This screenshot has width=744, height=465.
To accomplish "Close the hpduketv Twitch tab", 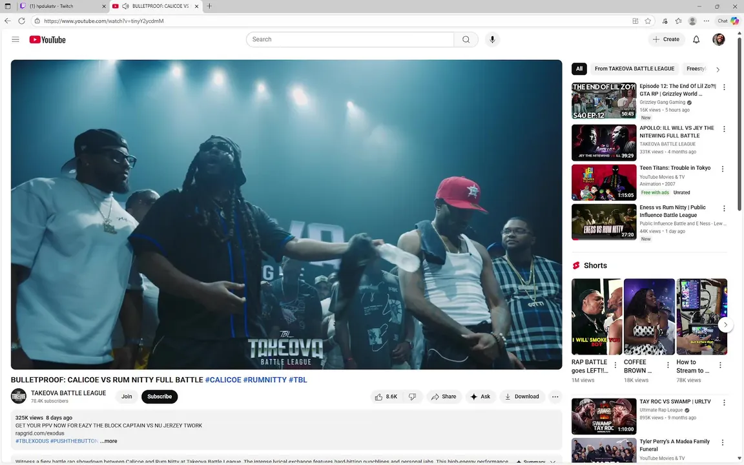I will click(104, 6).
